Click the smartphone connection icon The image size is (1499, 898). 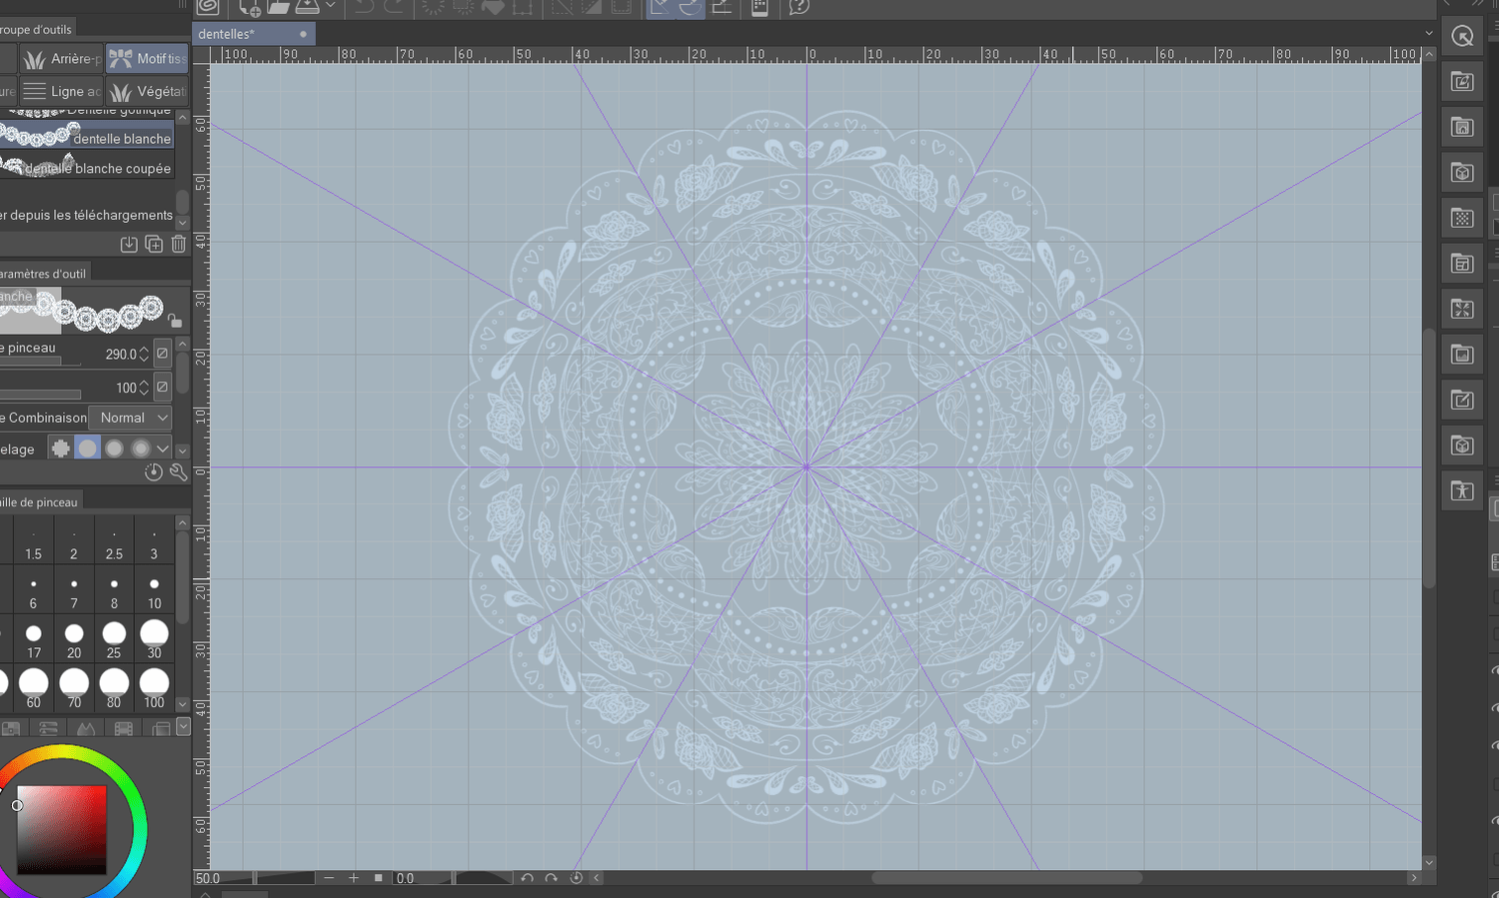[x=759, y=7]
